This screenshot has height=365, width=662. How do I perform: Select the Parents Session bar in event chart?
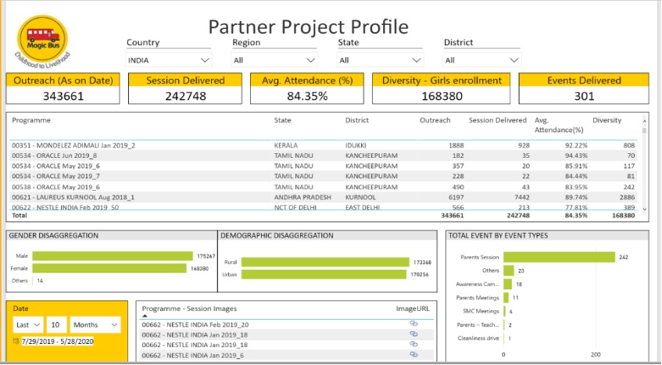tap(559, 256)
